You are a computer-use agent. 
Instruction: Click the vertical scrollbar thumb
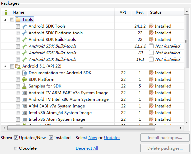(186, 41)
